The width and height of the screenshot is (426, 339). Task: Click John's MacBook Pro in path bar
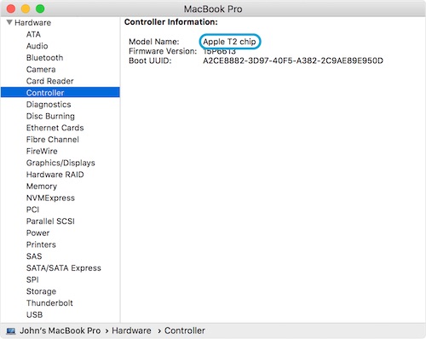[60, 330]
